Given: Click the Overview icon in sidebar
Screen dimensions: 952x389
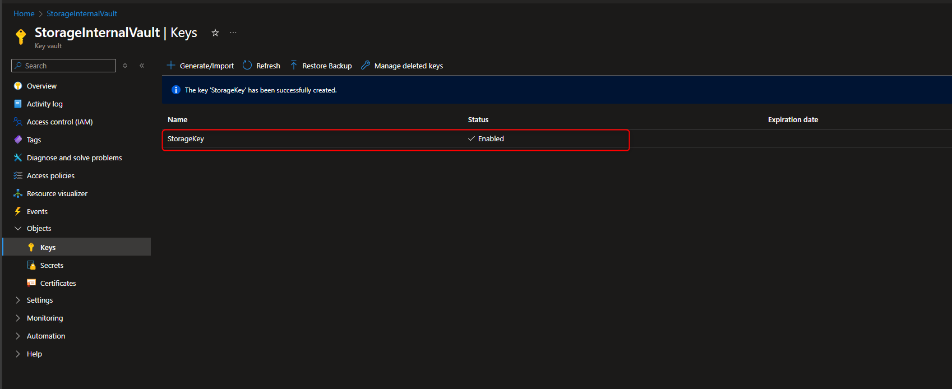Looking at the screenshot, I should [x=18, y=86].
